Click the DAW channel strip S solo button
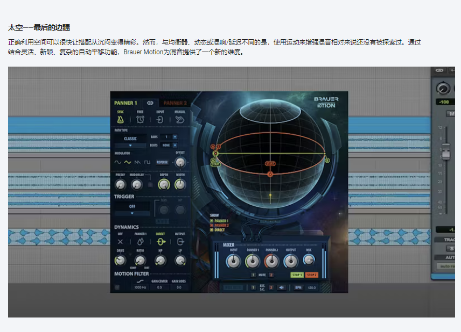The height and width of the screenshot is (332, 461). (x=451, y=248)
